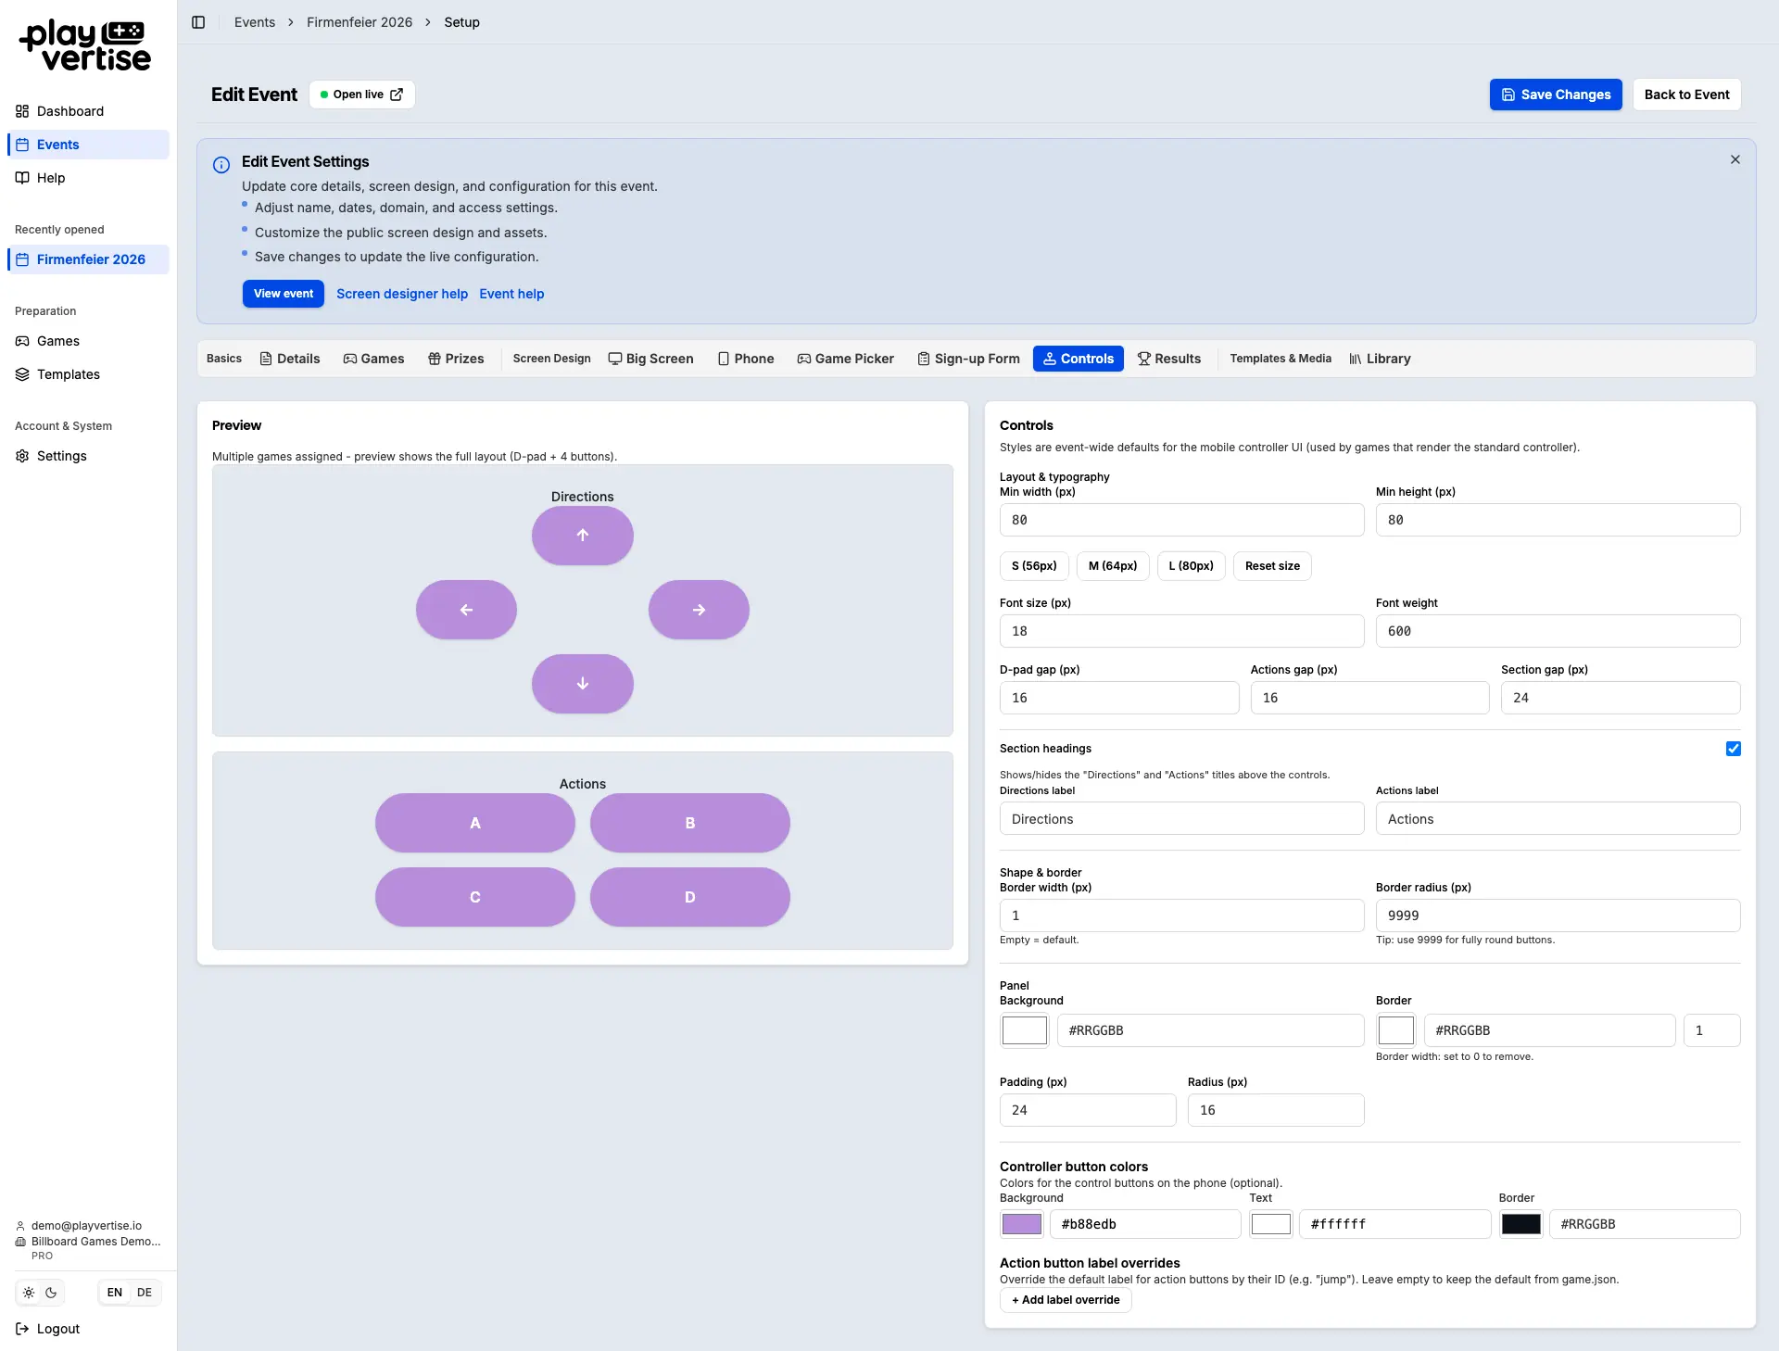Screen dimensions: 1779x1351
Task: Click the Directions label field
Action: pyautogui.click(x=1181, y=819)
